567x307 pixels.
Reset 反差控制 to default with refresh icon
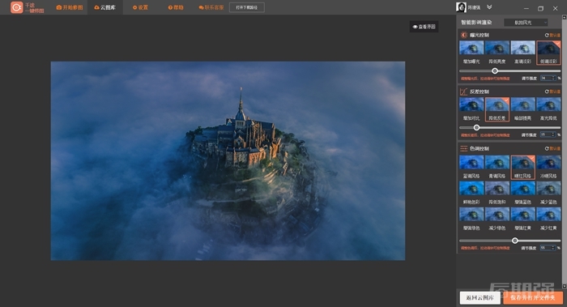click(x=552, y=92)
